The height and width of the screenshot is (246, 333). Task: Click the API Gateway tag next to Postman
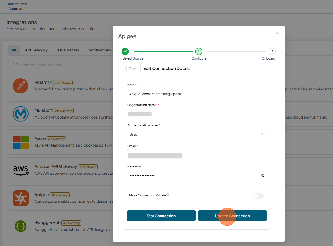pos(63,83)
